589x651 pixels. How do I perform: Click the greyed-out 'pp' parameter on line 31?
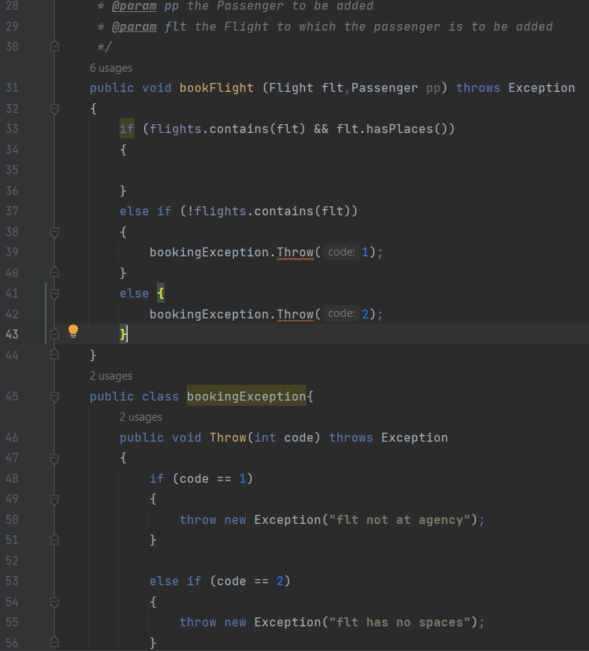pos(433,88)
